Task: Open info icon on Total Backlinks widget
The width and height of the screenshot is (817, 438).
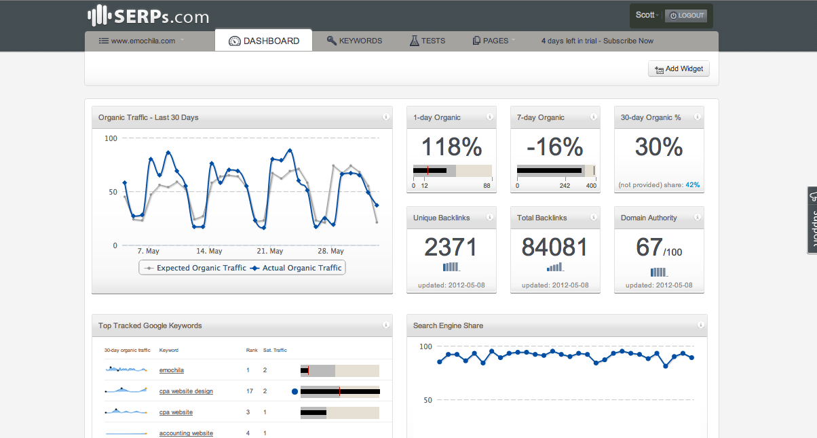Action: coord(593,218)
